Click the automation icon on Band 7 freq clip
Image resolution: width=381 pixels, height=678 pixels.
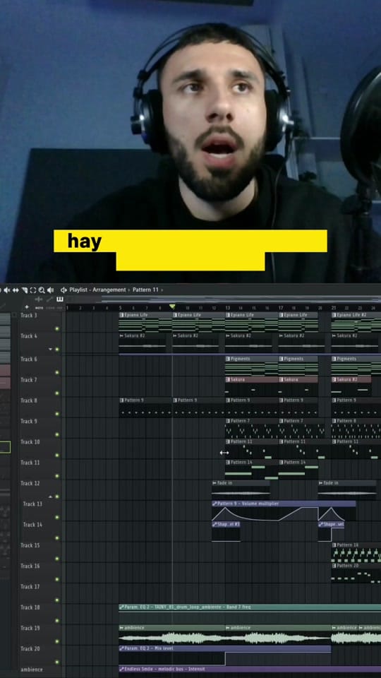click(x=121, y=607)
